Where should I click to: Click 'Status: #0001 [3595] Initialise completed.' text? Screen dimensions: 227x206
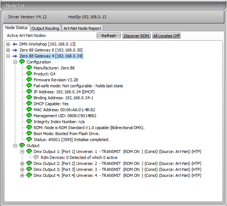(x=72, y=140)
